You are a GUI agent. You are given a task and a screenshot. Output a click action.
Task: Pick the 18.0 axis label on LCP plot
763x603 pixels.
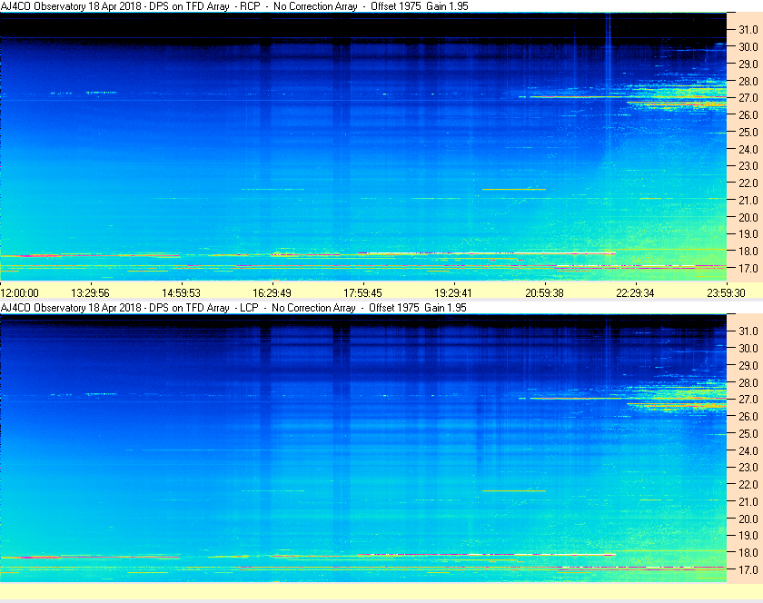748,553
